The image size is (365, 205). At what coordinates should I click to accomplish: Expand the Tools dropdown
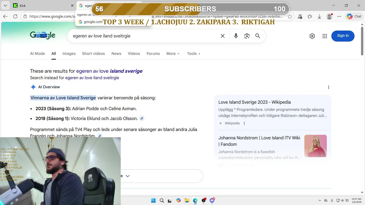click(194, 54)
